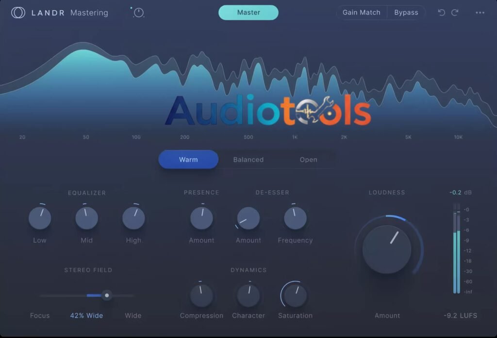Click the output level meter bars
Image resolution: width=497 pixels, height=338 pixels.
[x=457, y=248]
